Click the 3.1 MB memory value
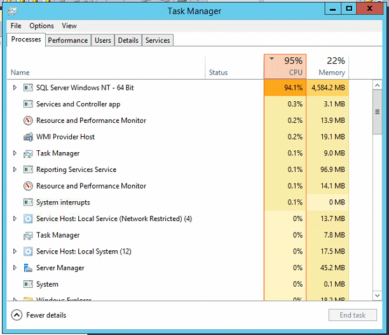Image resolution: width=389 pixels, height=335 pixels. point(334,104)
